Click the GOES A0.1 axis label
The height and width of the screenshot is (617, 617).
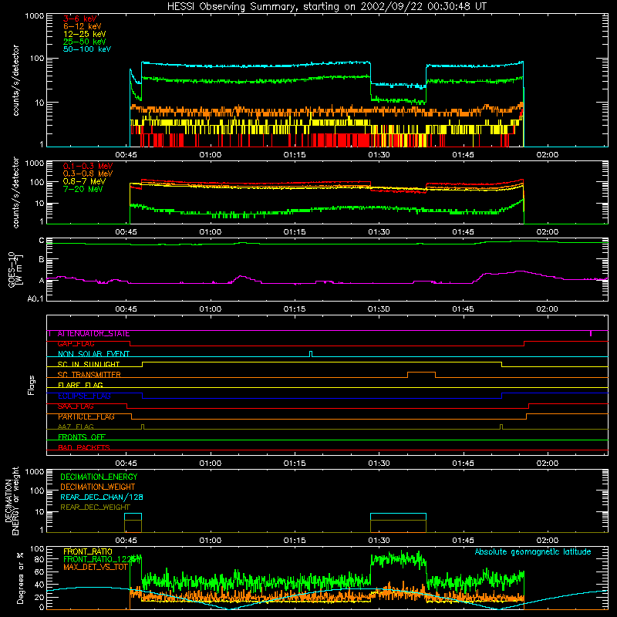(35, 299)
